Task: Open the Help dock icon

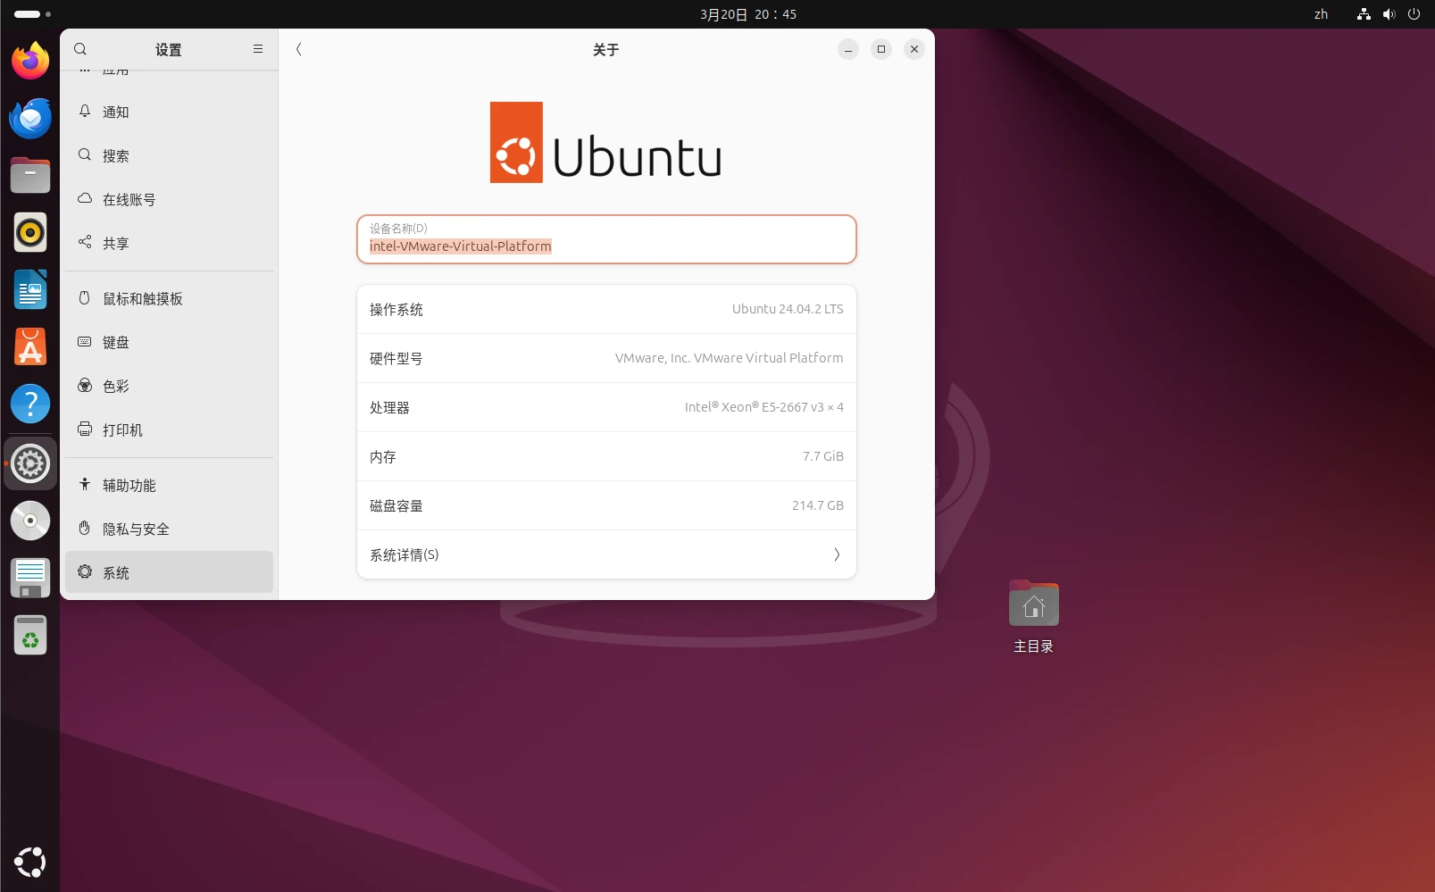Action: tap(30, 404)
